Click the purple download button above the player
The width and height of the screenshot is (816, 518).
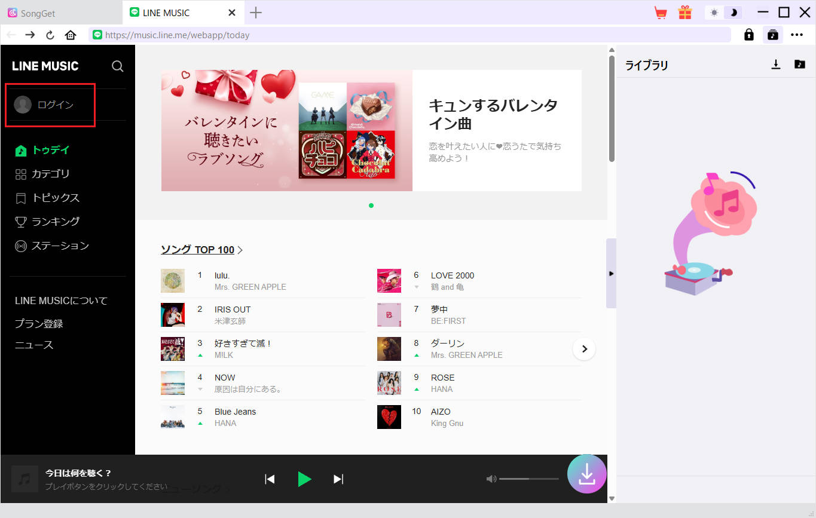click(586, 474)
